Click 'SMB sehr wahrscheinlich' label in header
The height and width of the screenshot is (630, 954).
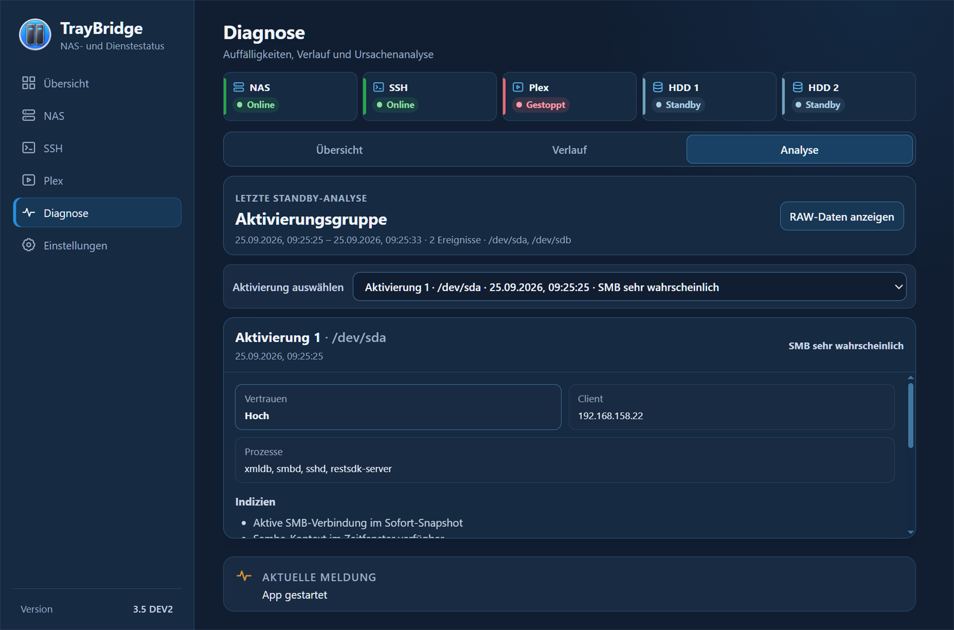point(846,346)
